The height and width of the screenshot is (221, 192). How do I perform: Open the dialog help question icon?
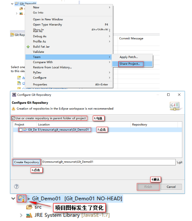17,187
